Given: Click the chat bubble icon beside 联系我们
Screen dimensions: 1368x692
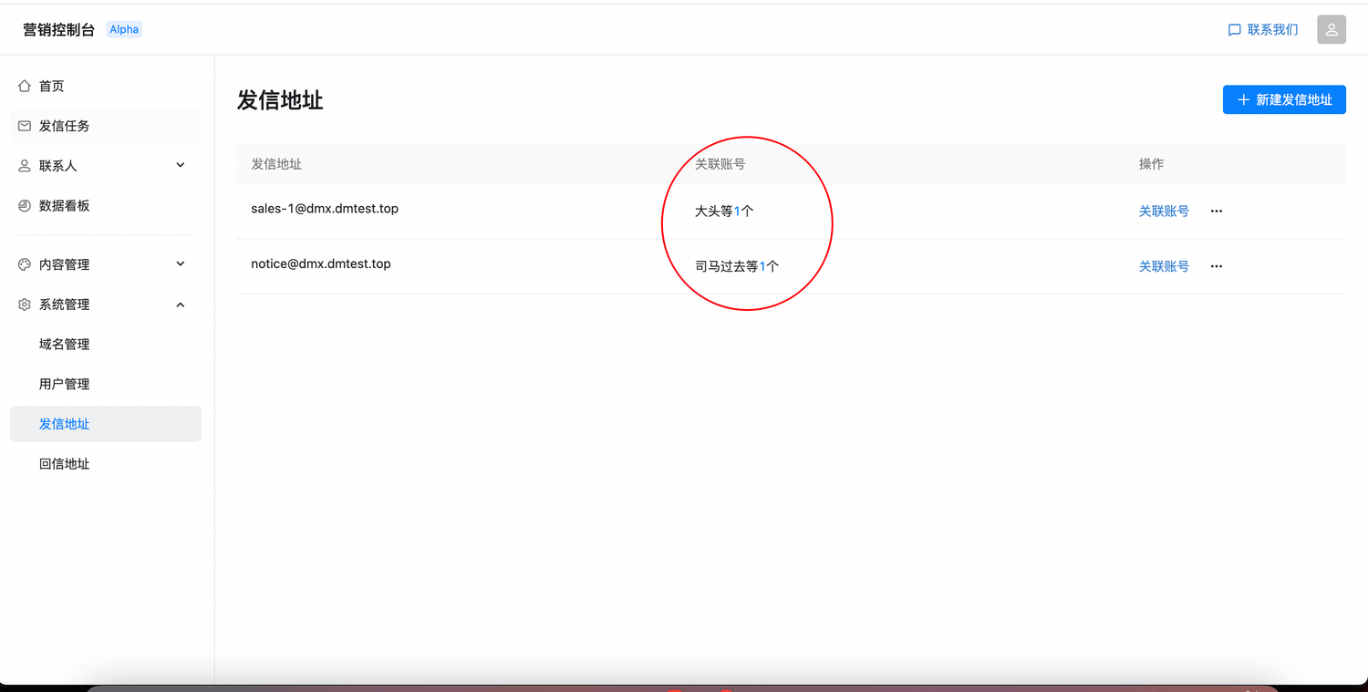Looking at the screenshot, I should 1235,30.
